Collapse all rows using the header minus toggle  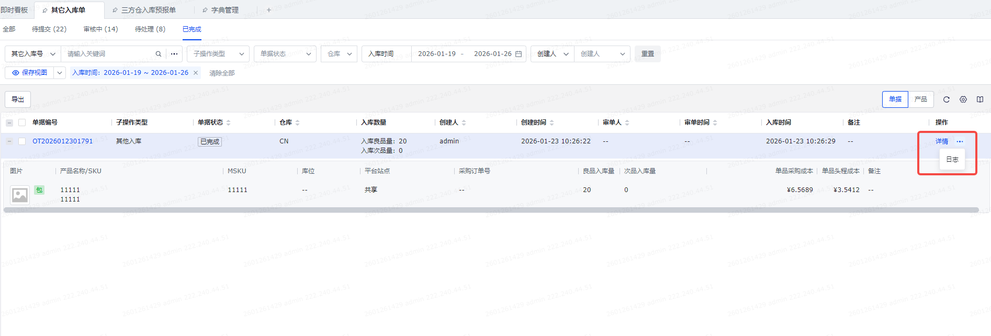pyautogui.click(x=9, y=122)
